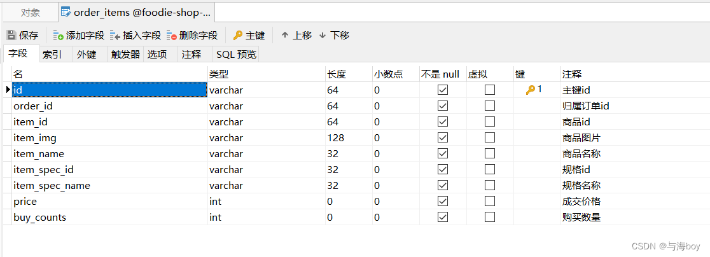Select the id field name cell
710x257 pixels.
[109, 90]
